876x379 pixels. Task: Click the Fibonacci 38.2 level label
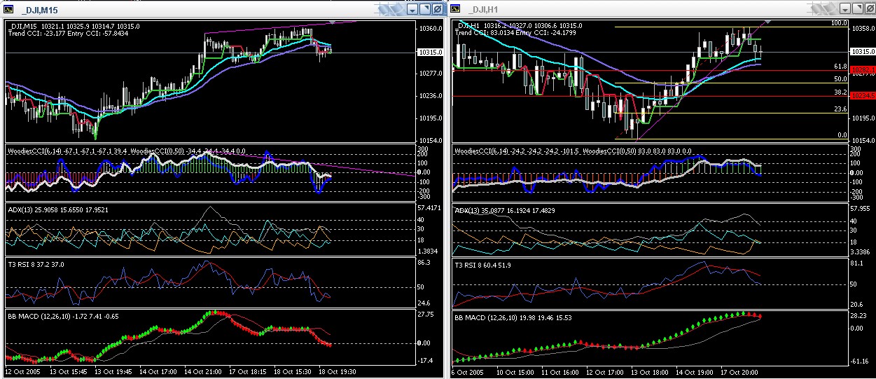(x=841, y=92)
